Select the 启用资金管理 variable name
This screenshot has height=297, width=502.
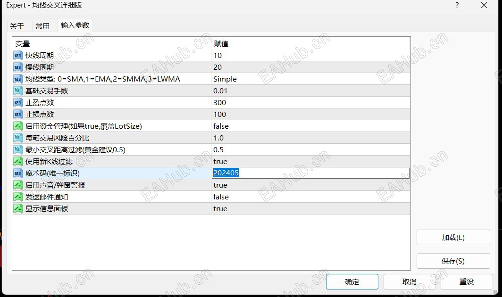tap(84, 126)
